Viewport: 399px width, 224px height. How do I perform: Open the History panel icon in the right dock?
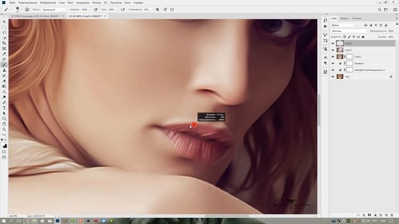click(x=325, y=21)
